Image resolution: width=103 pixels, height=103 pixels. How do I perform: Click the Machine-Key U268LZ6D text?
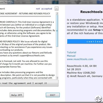81,73
